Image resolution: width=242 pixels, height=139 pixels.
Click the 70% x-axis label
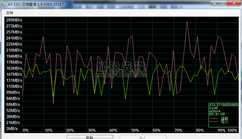tap(178, 130)
